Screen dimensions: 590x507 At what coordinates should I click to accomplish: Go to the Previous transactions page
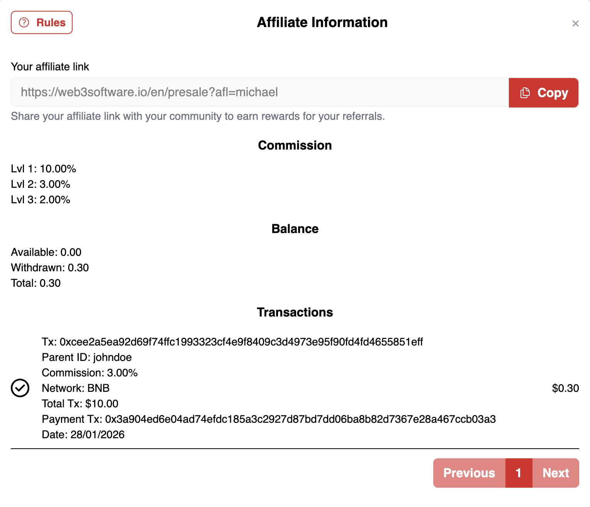[x=469, y=473]
